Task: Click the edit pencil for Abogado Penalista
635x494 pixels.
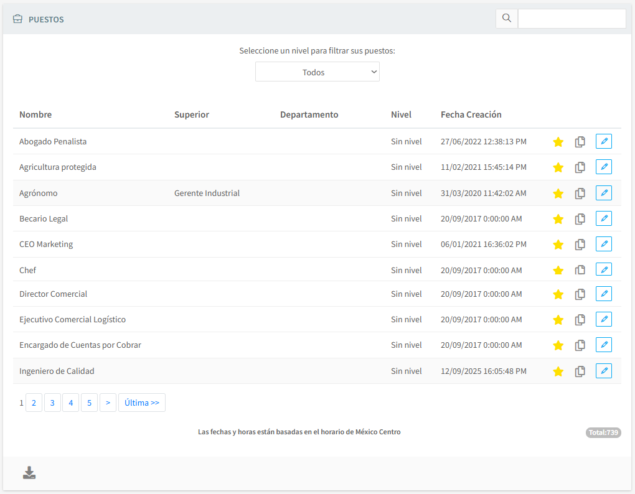Action: [603, 141]
